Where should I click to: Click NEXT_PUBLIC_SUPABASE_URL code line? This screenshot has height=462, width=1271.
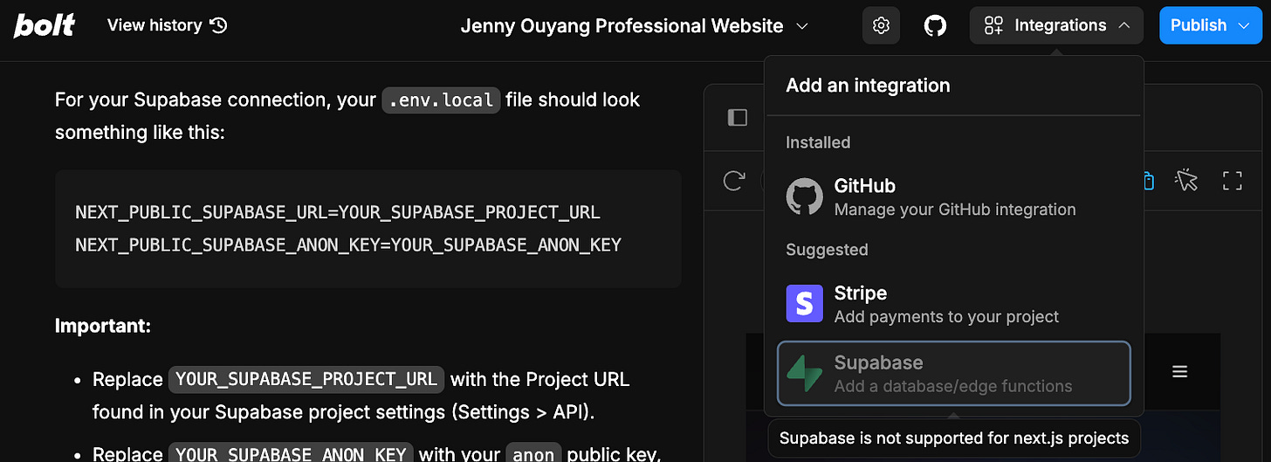338,212
